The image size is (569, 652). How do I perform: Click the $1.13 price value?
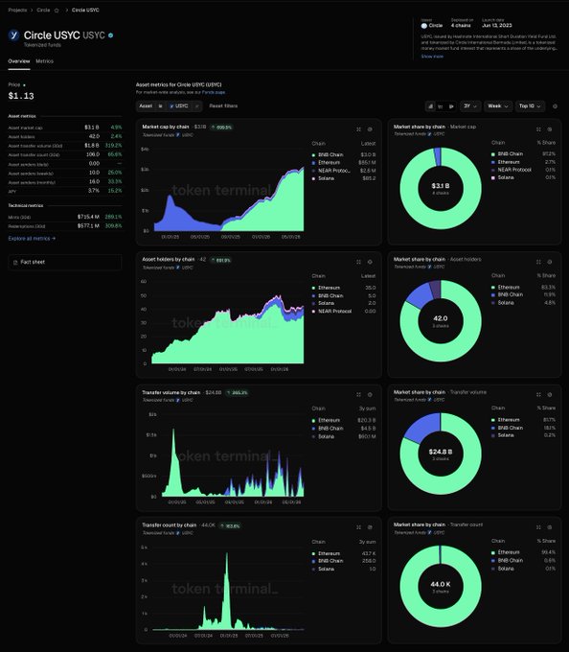coord(21,96)
